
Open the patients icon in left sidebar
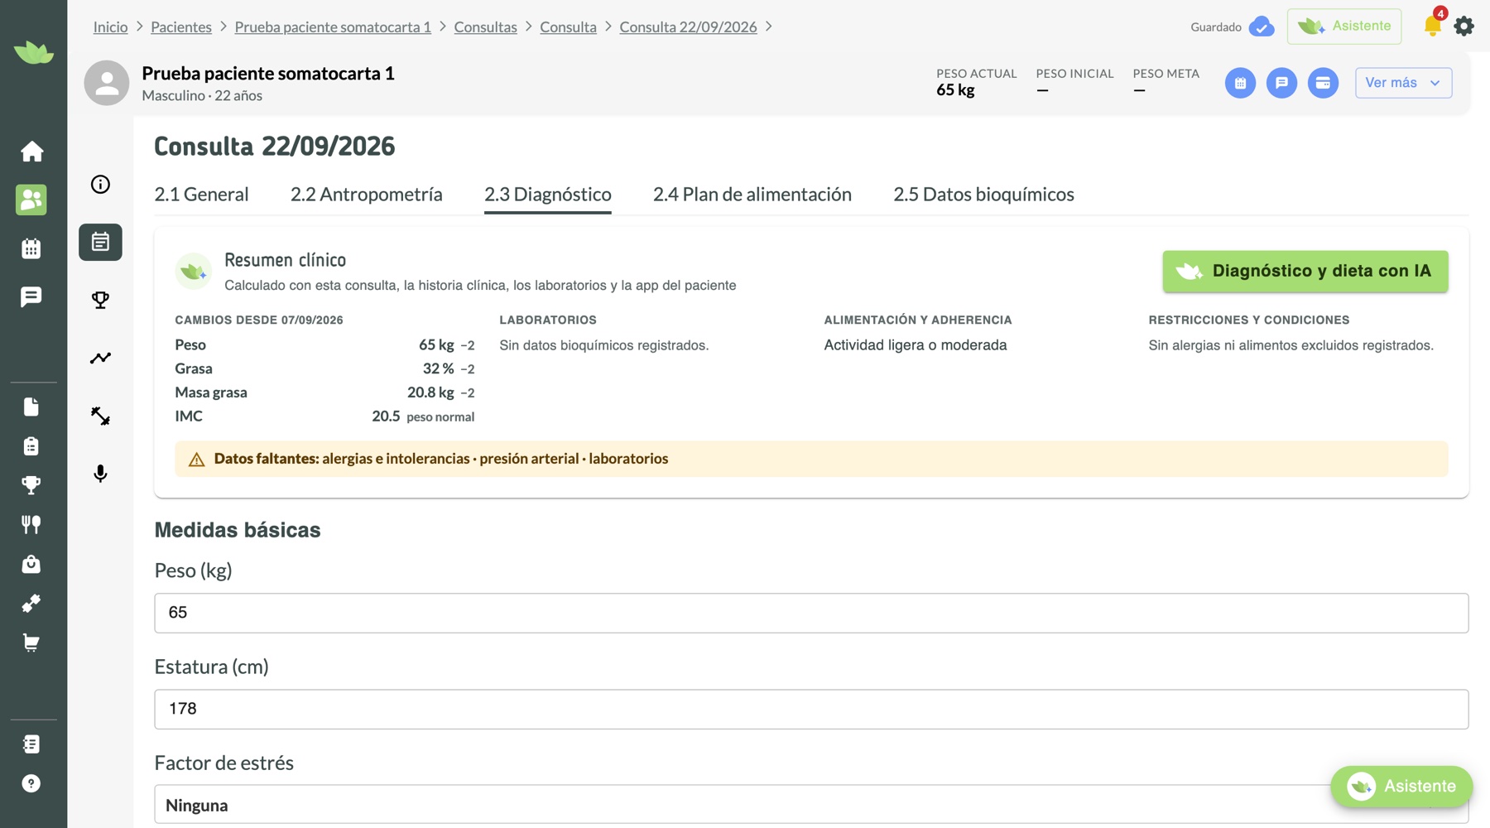click(x=31, y=200)
